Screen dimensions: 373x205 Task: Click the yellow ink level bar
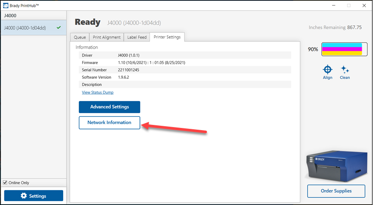click(x=342, y=54)
